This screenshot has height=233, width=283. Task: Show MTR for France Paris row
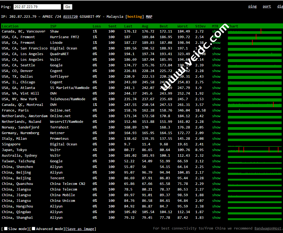(216, 110)
